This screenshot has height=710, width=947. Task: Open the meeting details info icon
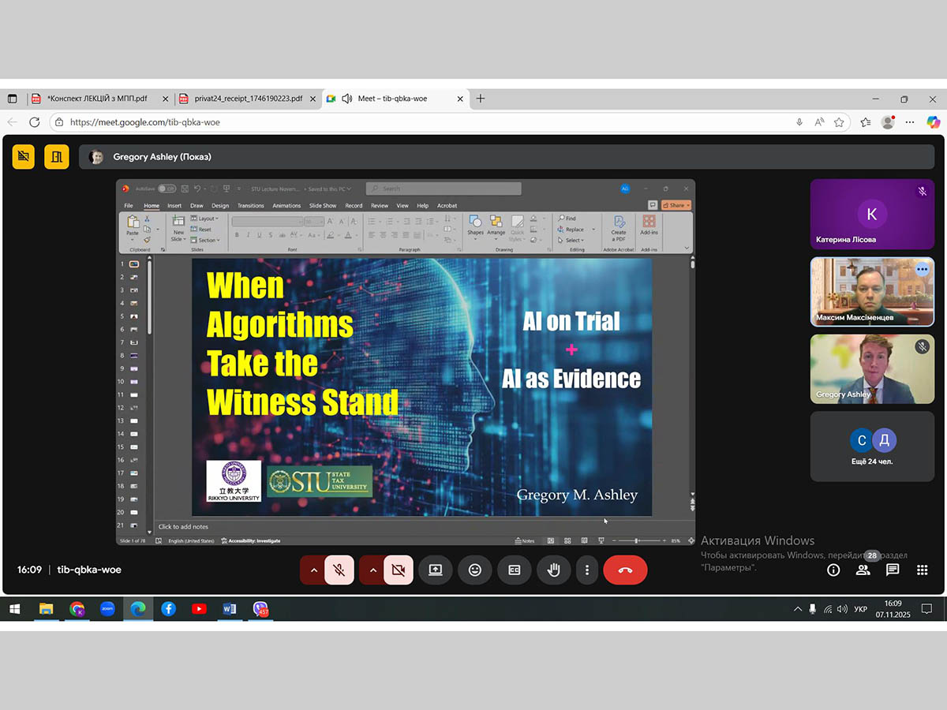833,570
